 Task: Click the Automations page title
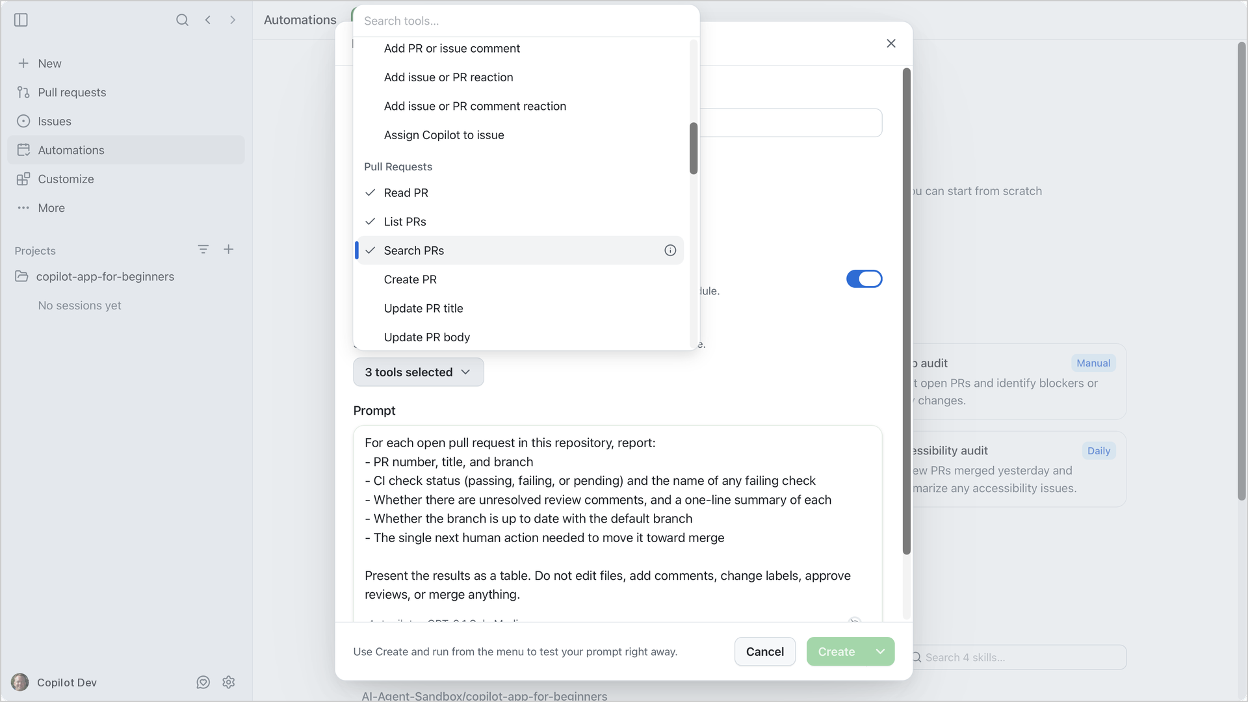pyautogui.click(x=300, y=20)
